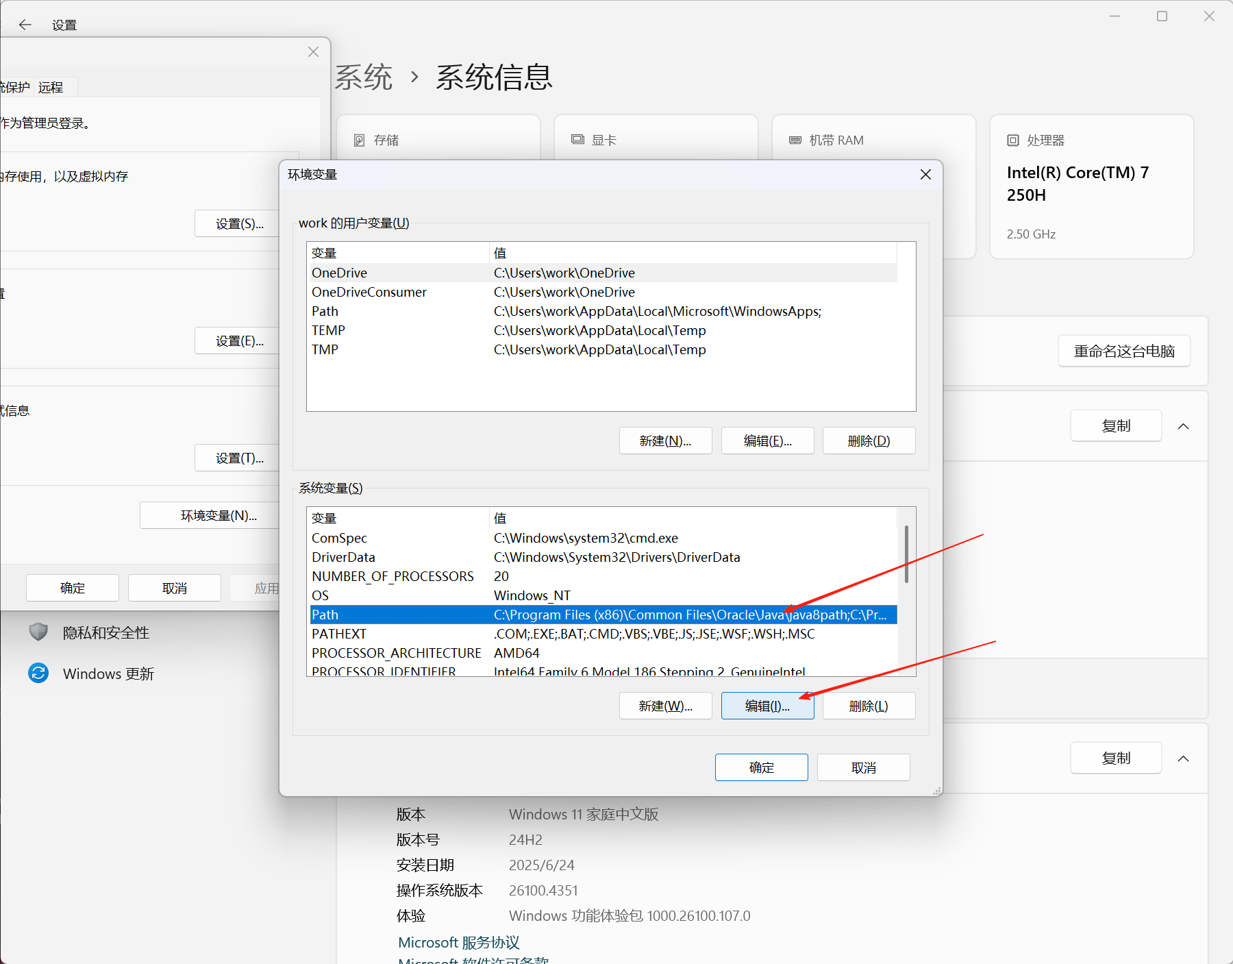Click 编辑(I) to edit the system Path
This screenshot has width=1233, height=964.
tap(767, 705)
